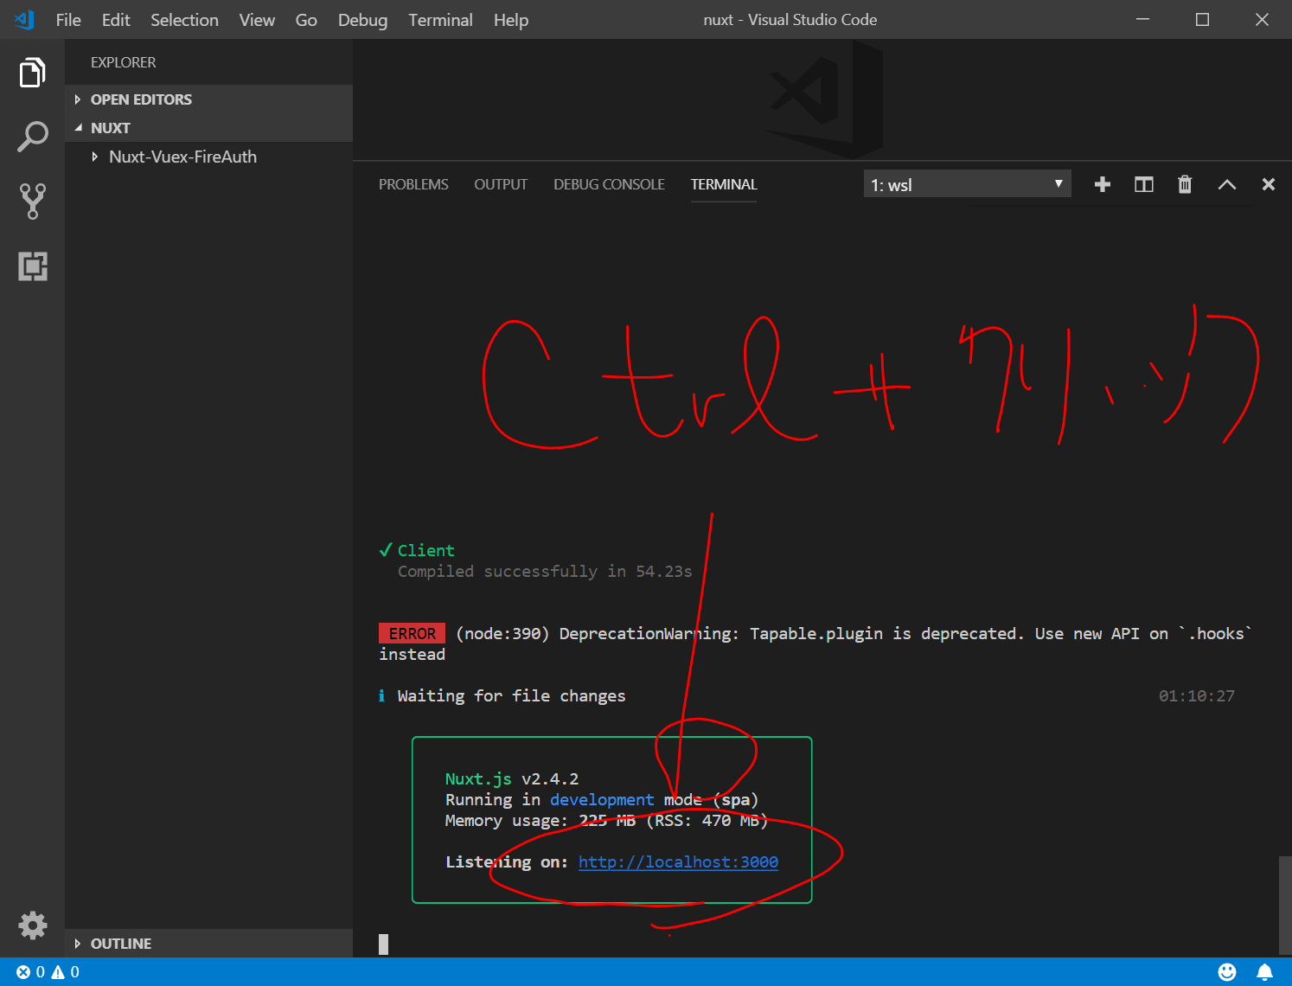The width and height of the screenshot is (1292, 986).
Task: Switch to the DEBUG CONSOLE tab
Action: (x=609, y=184)
